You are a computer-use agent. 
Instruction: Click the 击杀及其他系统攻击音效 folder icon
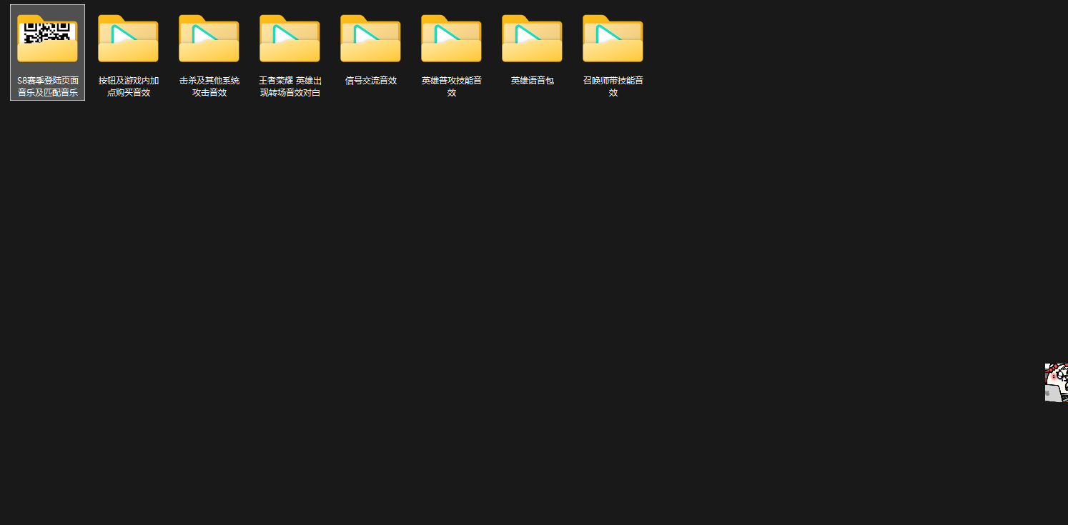point(209,39)
